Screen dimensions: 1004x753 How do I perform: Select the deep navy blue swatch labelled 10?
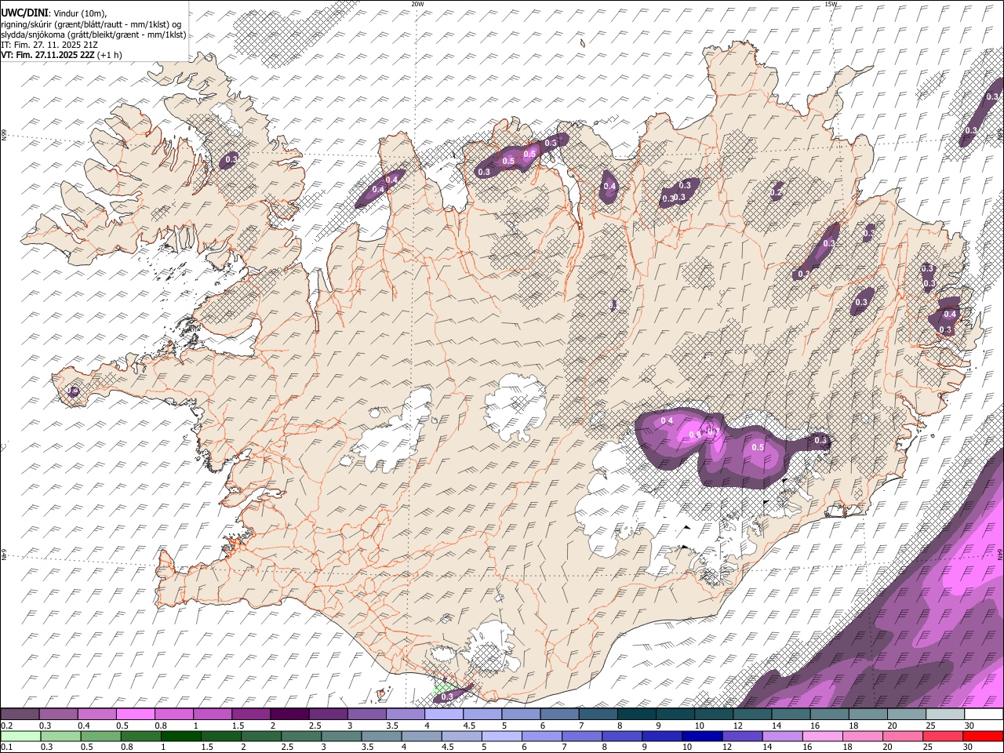click(702, 736)
